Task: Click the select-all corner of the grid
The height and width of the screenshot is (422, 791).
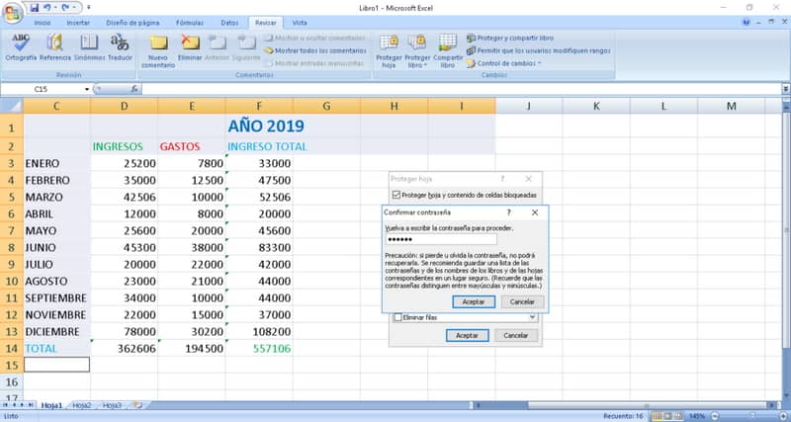Action: tap(11, 106)
